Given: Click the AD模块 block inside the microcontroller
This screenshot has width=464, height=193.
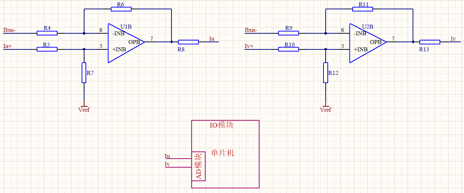Looking at the screenshot, I should point(198,166).
